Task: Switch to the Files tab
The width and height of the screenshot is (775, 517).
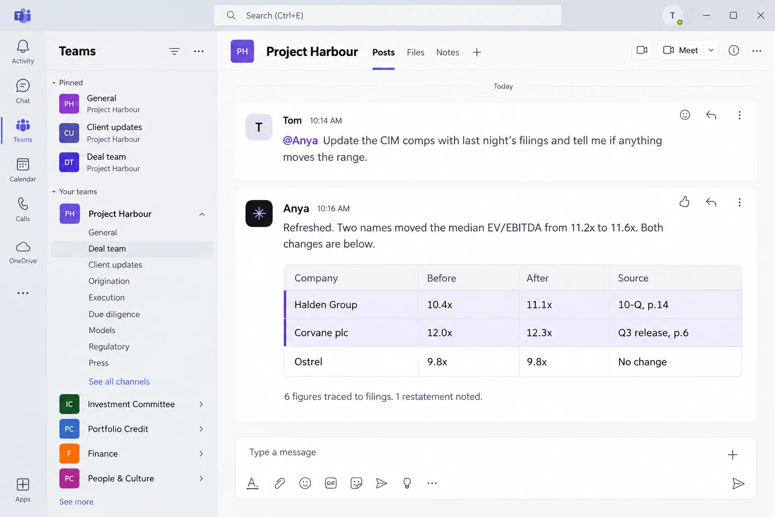Action: (416, 52)
